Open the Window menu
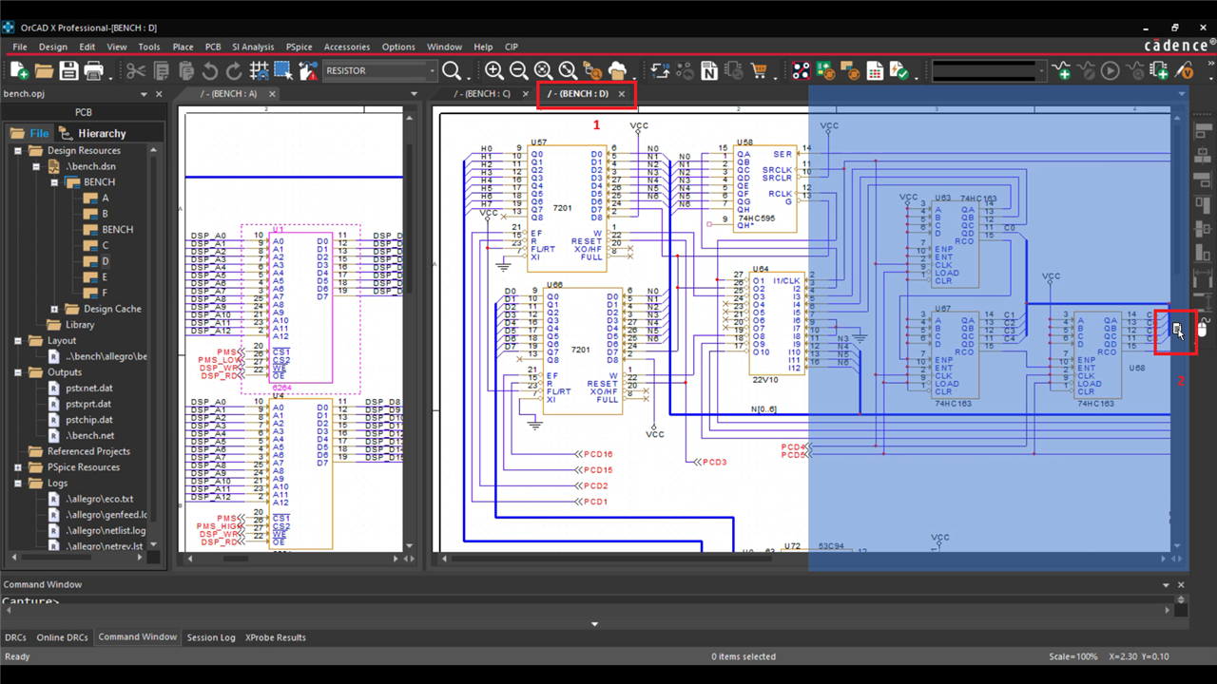This screenshot has width=1217, height=684. pos(444,47)
